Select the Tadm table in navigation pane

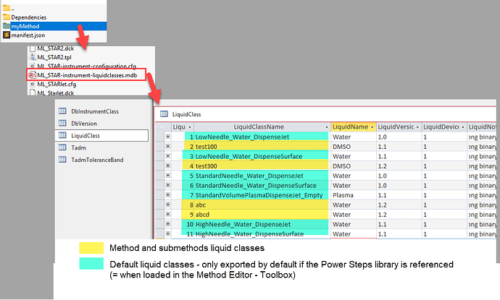pos(78,147)
